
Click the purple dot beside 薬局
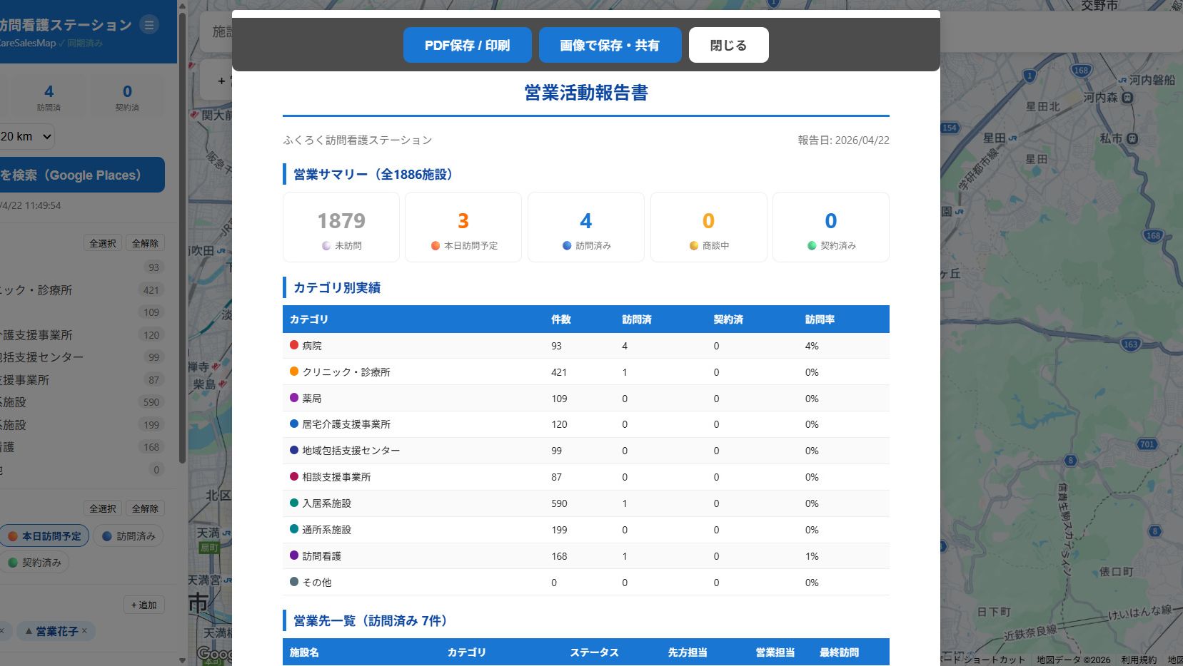293,398
